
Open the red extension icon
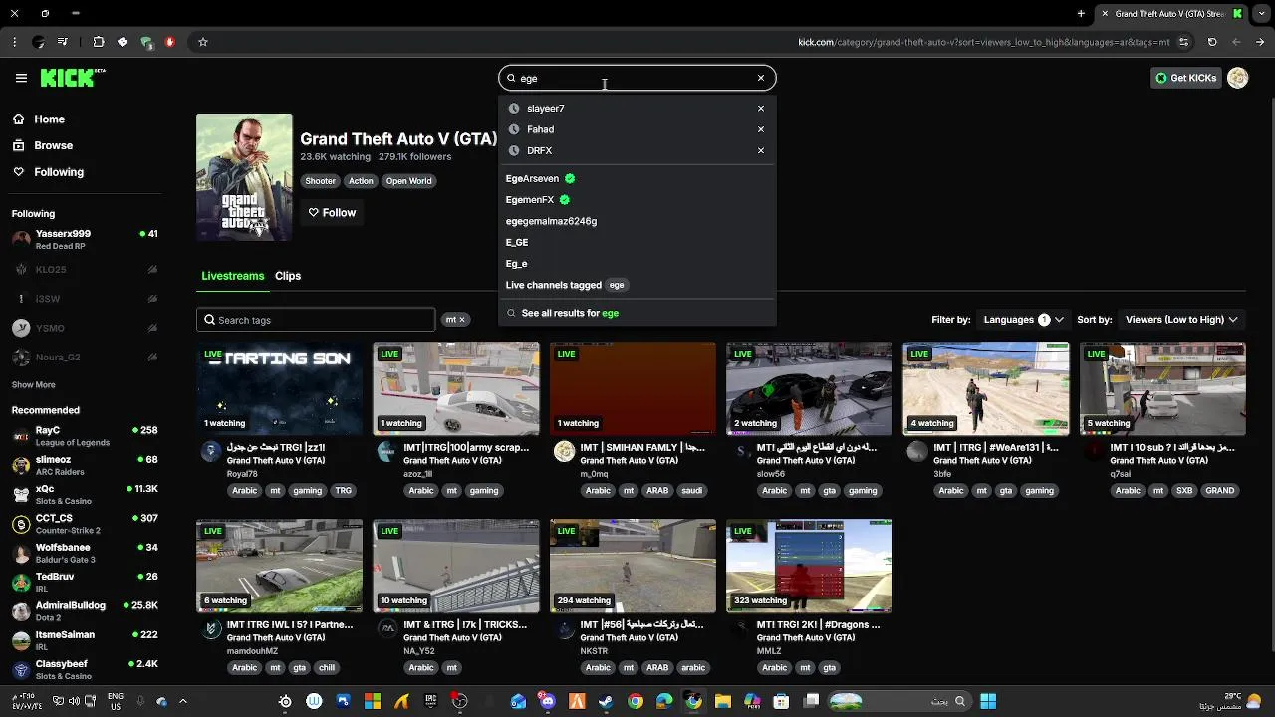click(170, 42)
